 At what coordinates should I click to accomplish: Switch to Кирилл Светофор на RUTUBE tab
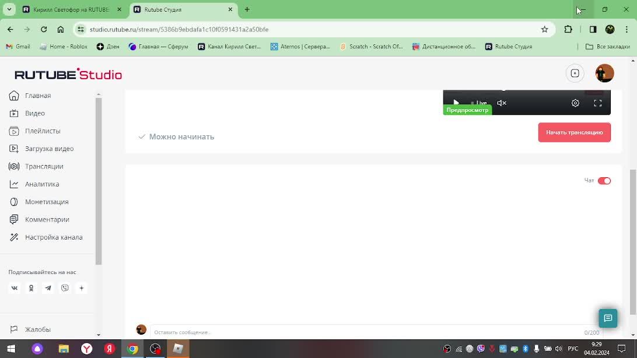(x=72, y=9)
